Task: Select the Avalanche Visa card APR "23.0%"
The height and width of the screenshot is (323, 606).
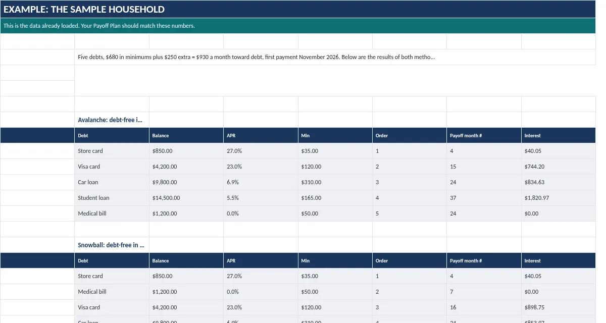Action: coord(261,167)
